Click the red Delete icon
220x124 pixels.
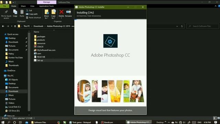click(x=61, y=12)
